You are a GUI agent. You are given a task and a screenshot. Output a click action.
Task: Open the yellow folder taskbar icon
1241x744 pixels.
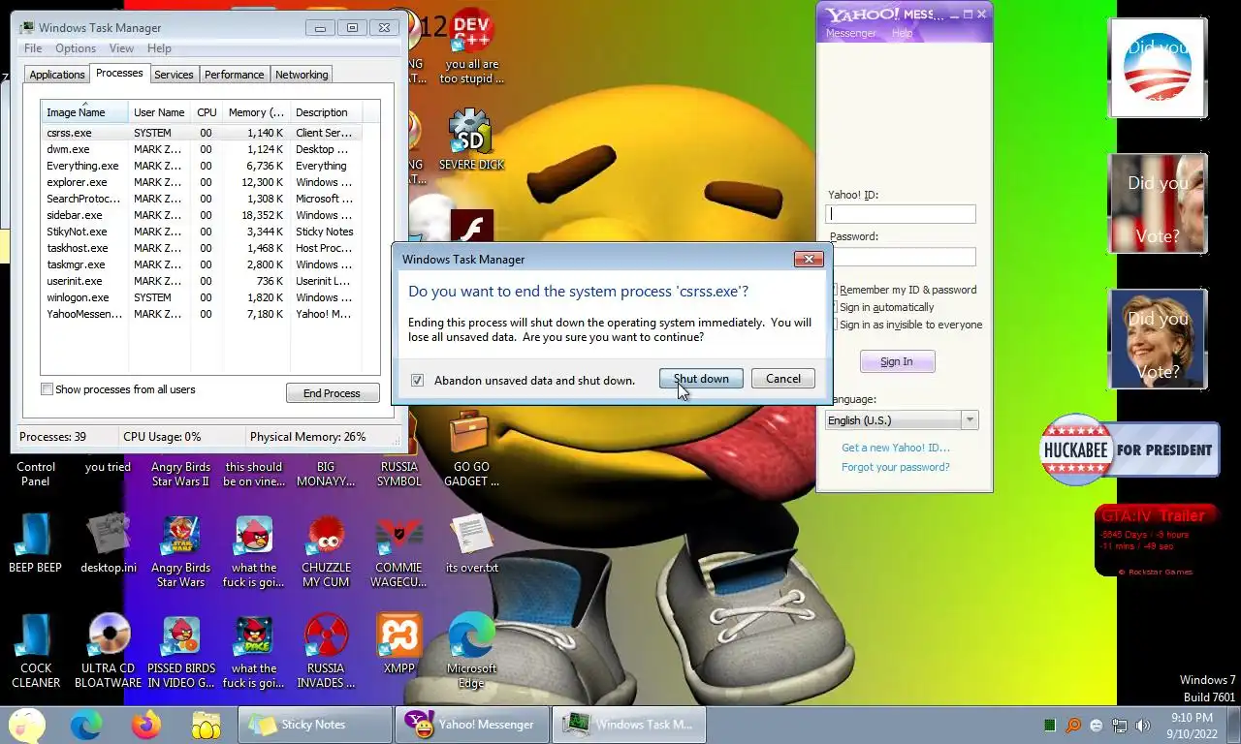pyautogui.click(x=207, y=724)
